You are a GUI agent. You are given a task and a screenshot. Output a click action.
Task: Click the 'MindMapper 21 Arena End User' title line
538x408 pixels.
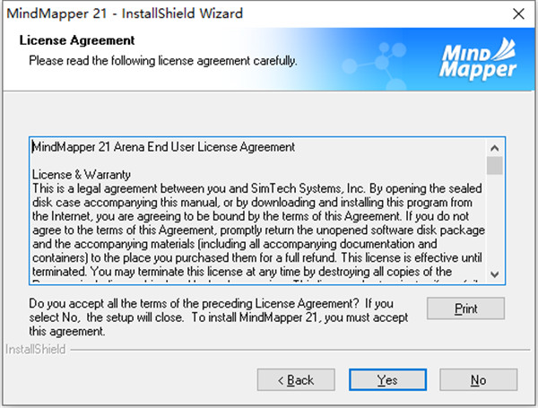163,146
